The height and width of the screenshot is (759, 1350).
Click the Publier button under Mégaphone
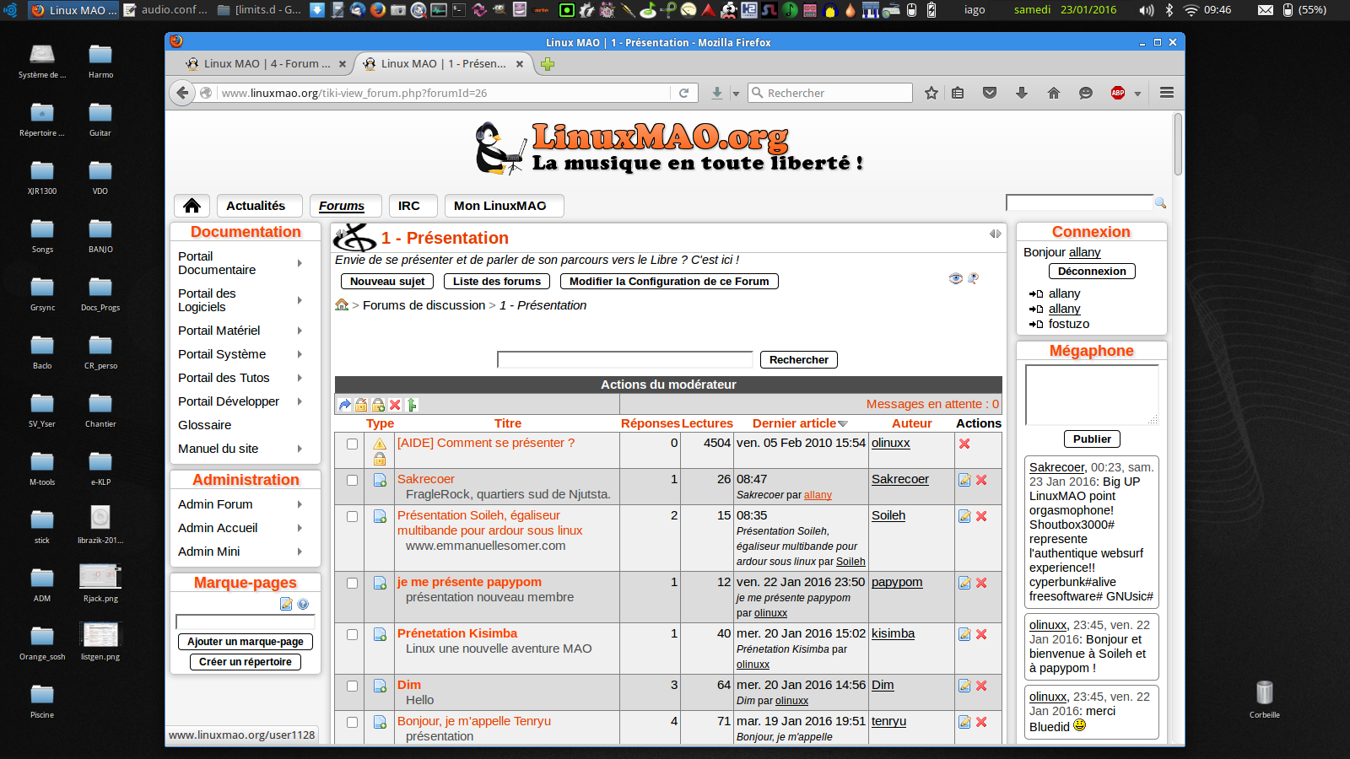(1092, 439)
